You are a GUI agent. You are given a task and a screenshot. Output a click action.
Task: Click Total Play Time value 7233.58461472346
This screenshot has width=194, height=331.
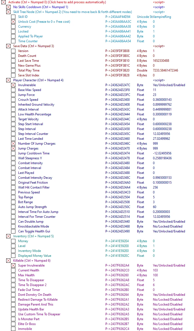tap(165, 70)
